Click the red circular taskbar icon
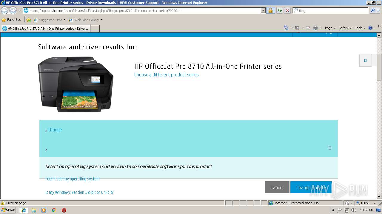382x214 pixels. coord(64,210)
